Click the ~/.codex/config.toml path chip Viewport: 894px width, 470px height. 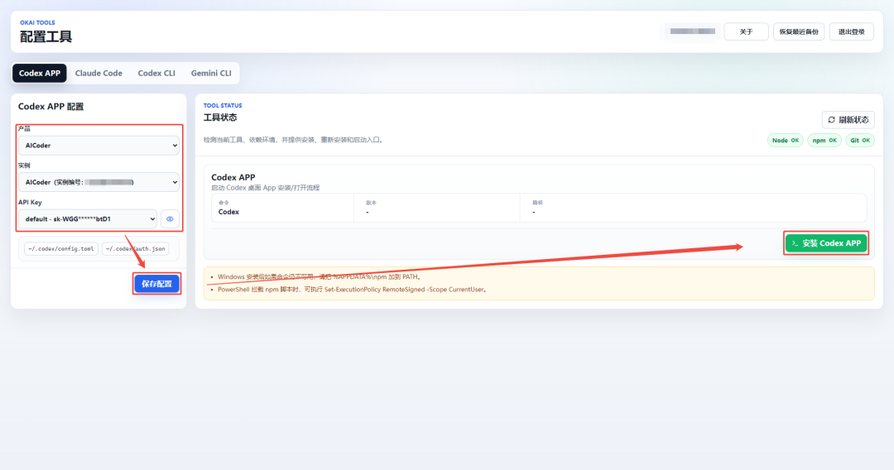[61, 249]
